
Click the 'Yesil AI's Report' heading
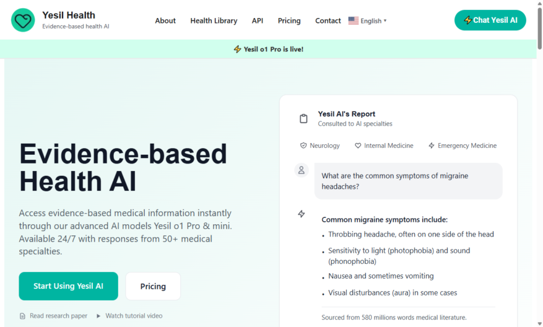346,114
